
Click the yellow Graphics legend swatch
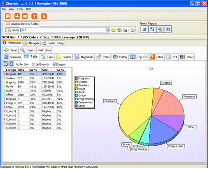[x=77, y=85]
